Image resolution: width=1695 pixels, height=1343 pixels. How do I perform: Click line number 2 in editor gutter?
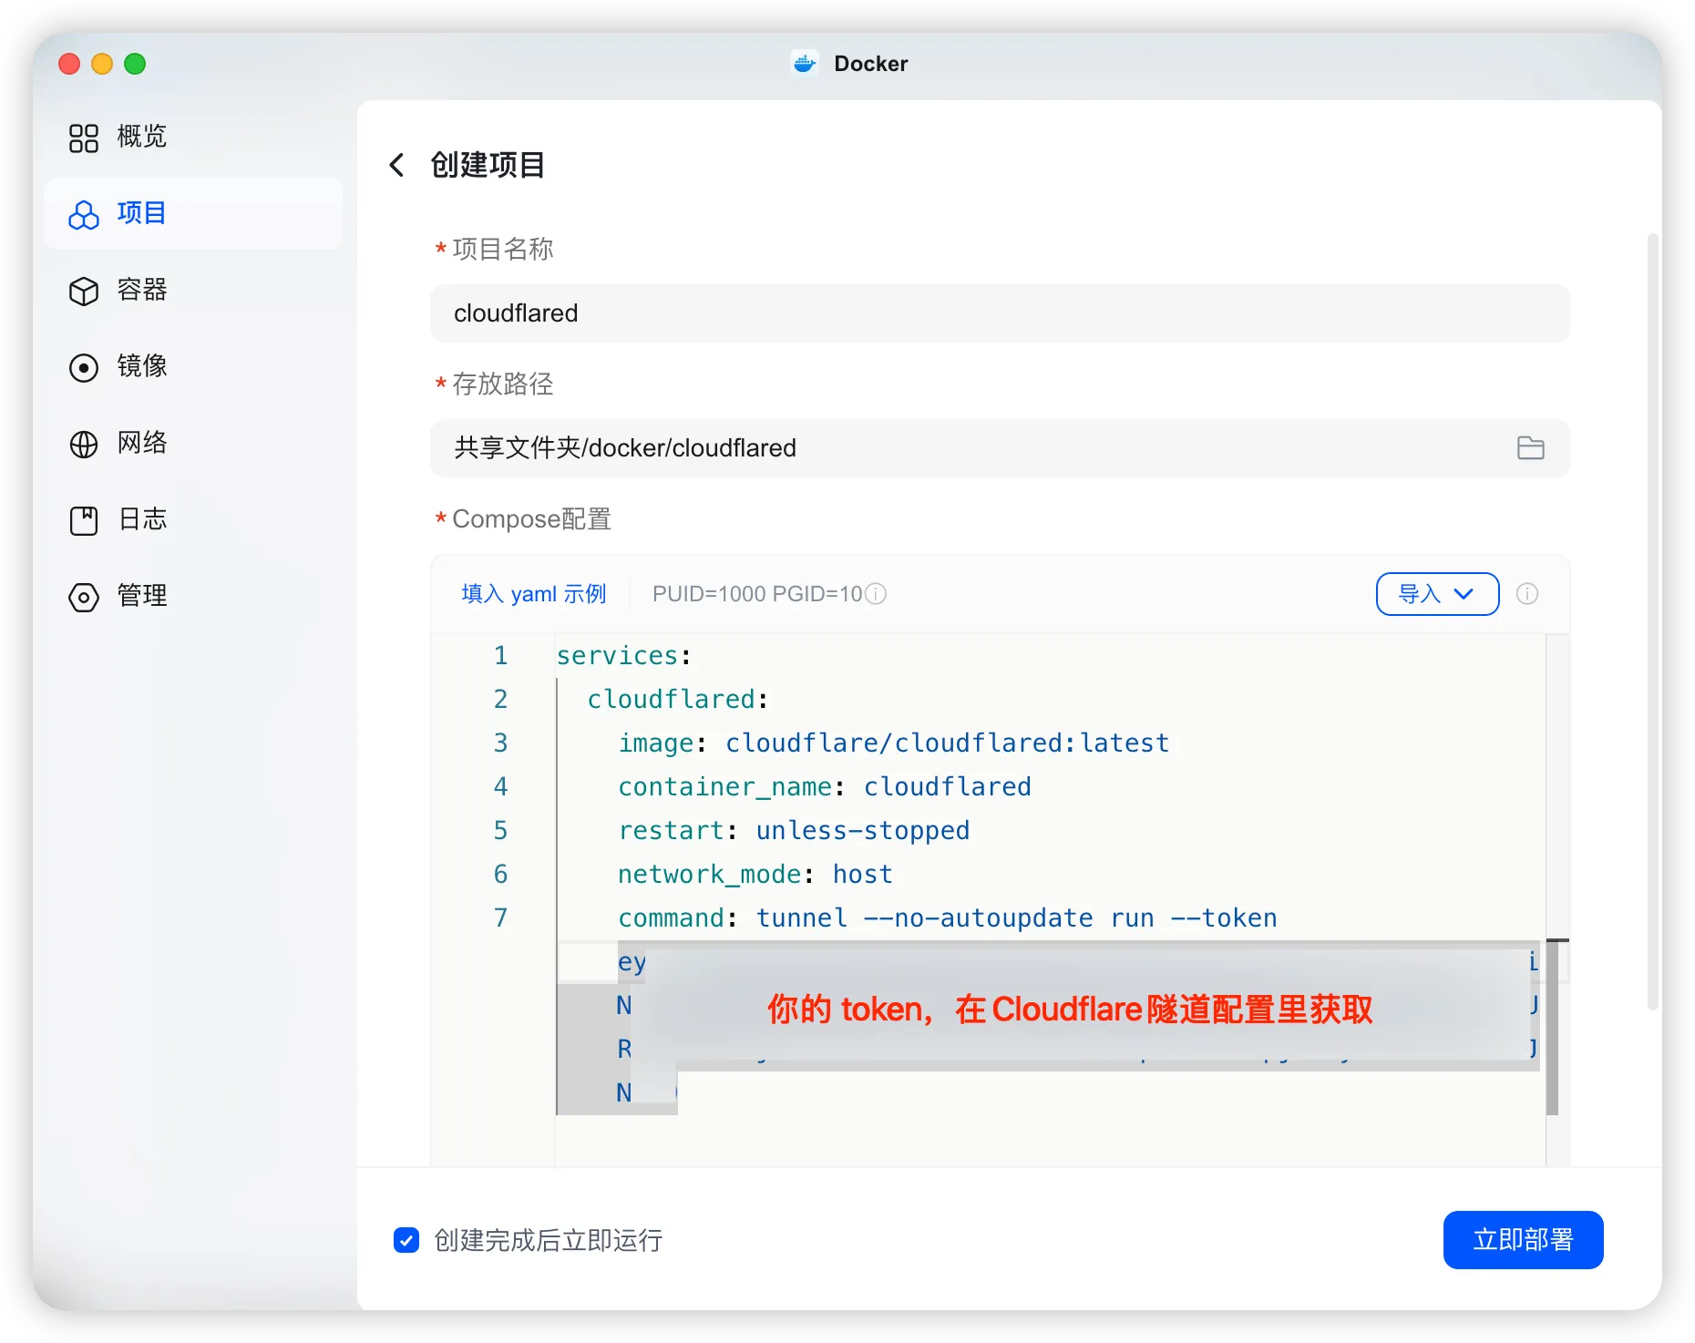500,700
